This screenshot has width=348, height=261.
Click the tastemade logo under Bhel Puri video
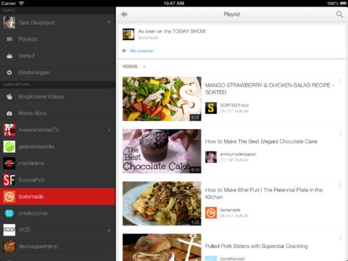pyautogui.click(x=211, y=212)
